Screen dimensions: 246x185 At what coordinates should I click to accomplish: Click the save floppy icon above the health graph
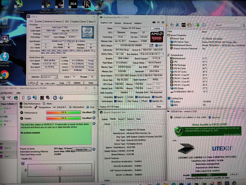23,163
